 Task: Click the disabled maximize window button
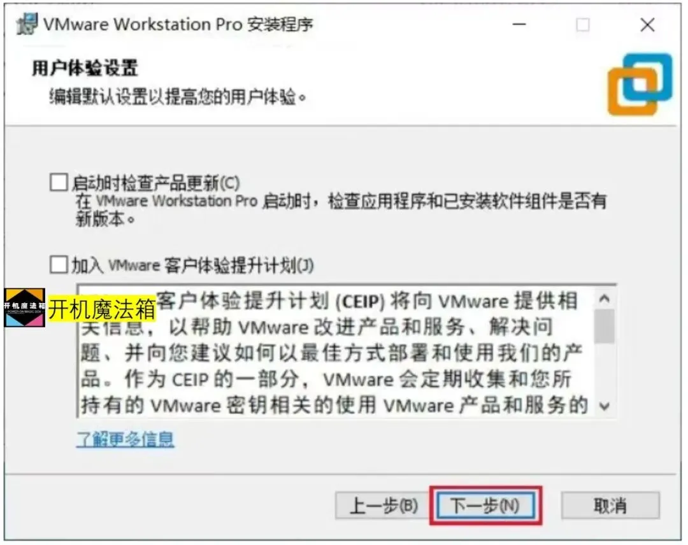tap(583, 25)
